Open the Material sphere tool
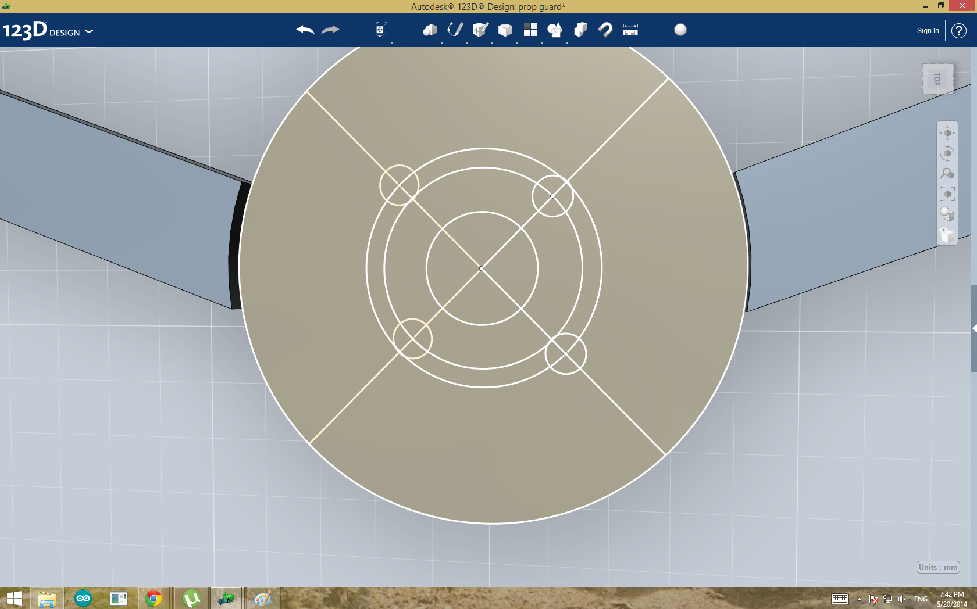Screen dimensions: 977x609 point(680,30)
